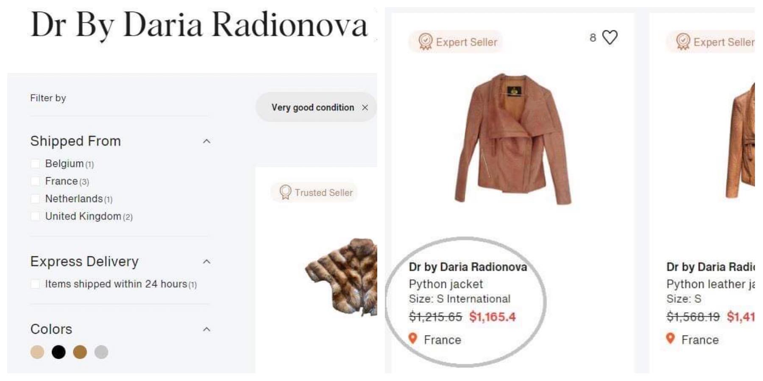
Task: Pick the black color swatch
Action: (x=58, y=352)
